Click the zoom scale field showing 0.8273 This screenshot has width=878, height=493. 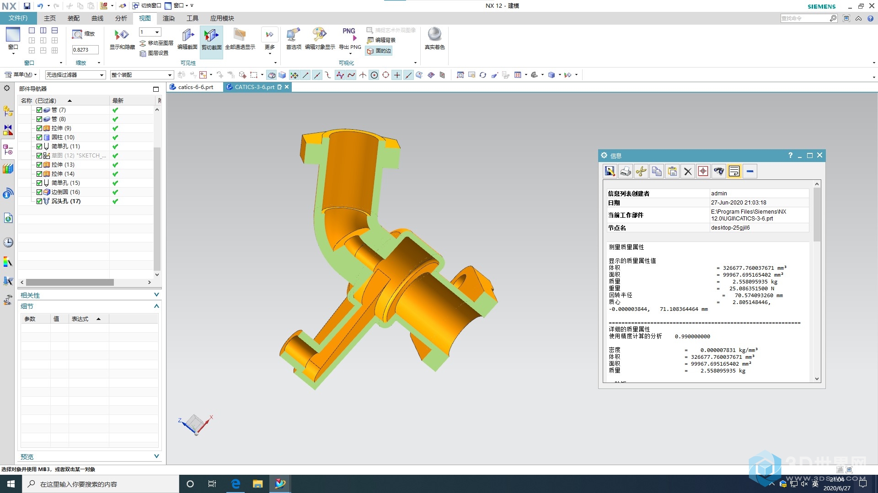[85, 50]
